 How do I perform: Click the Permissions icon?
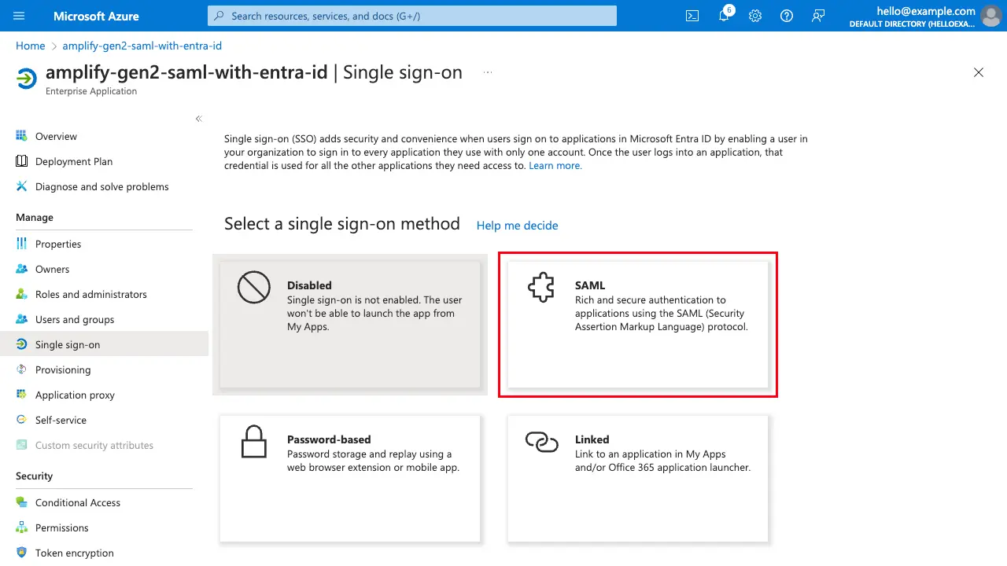pyautogui.click(x=22, y=527)
